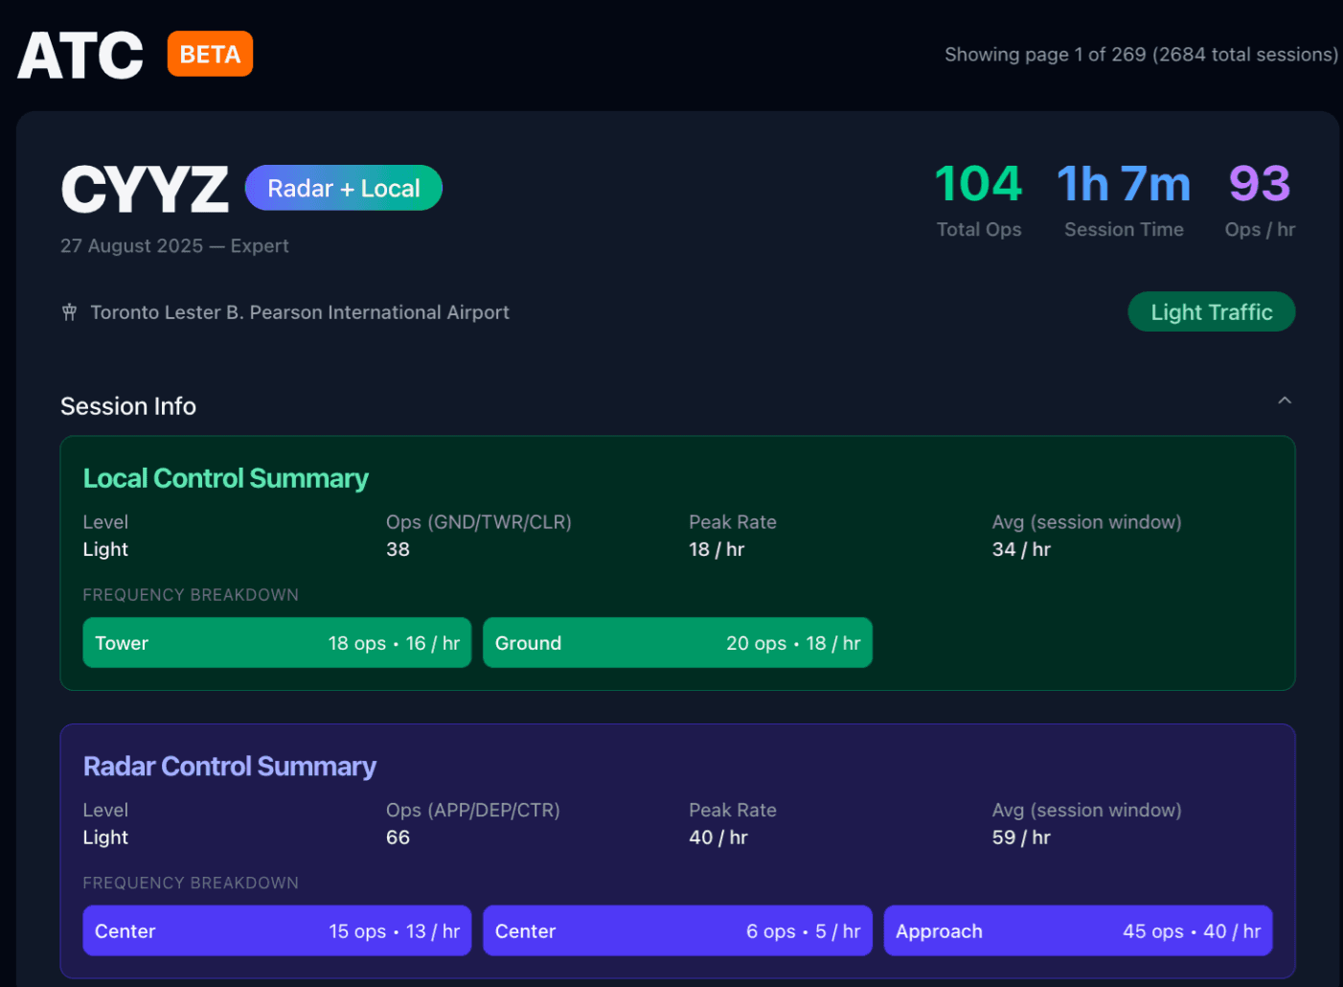Select the Ground frequency breakdown chip
This screenshot has width=1343, height=987.
[x=677, y=643]
